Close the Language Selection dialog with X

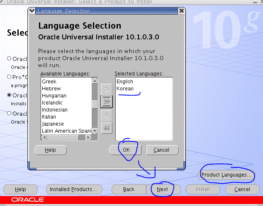pyautogui.click(x=181, y=11)
